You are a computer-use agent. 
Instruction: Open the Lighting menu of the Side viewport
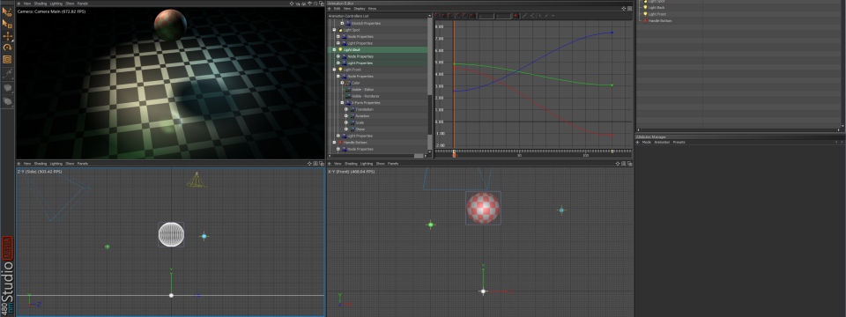pos(56,164)
